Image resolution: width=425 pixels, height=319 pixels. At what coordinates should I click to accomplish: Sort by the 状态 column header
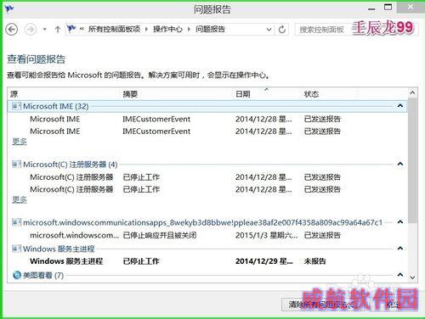[x=329, y=94]
